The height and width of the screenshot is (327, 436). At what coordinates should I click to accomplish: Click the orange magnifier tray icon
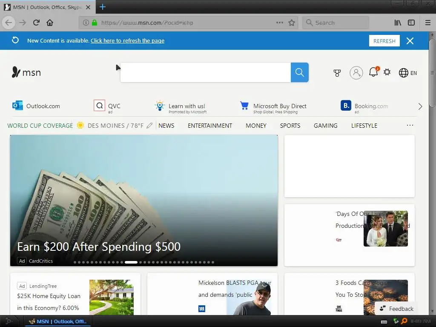404,321
